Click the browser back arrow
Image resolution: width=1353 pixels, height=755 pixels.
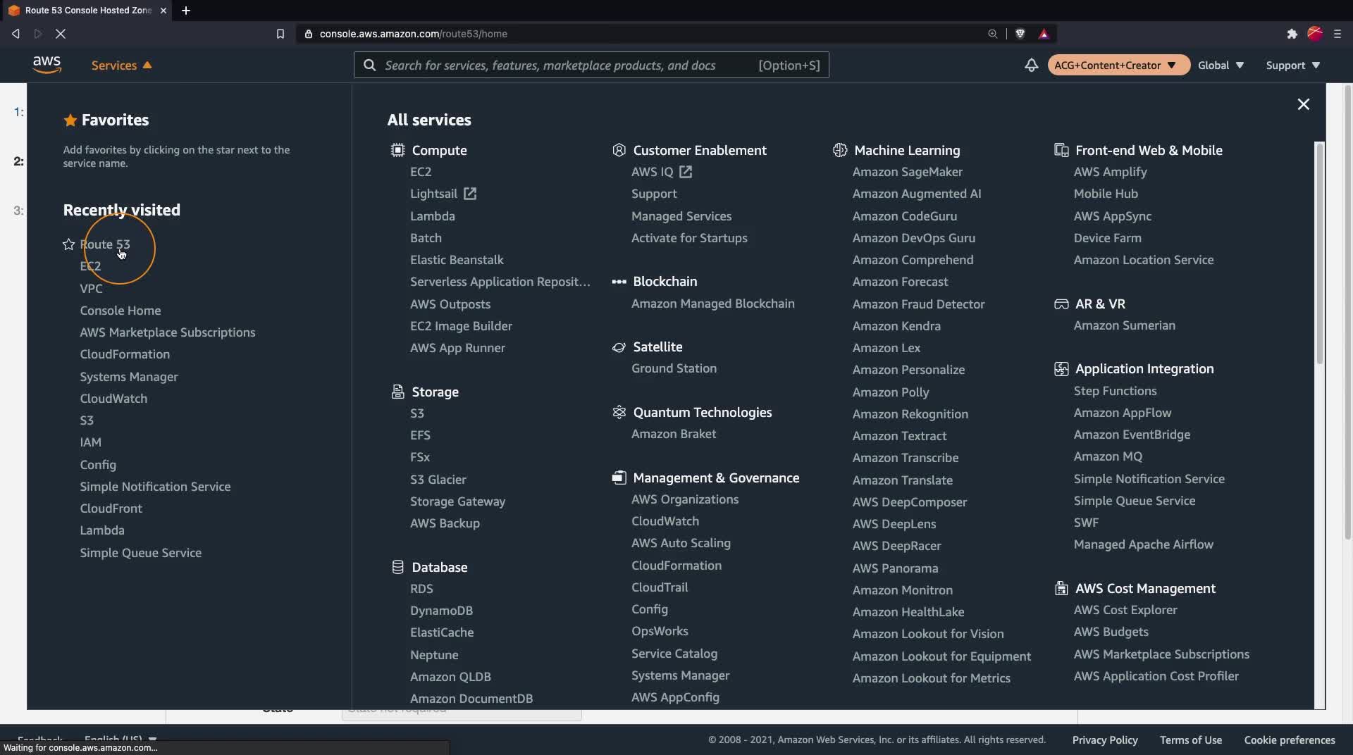16,34
